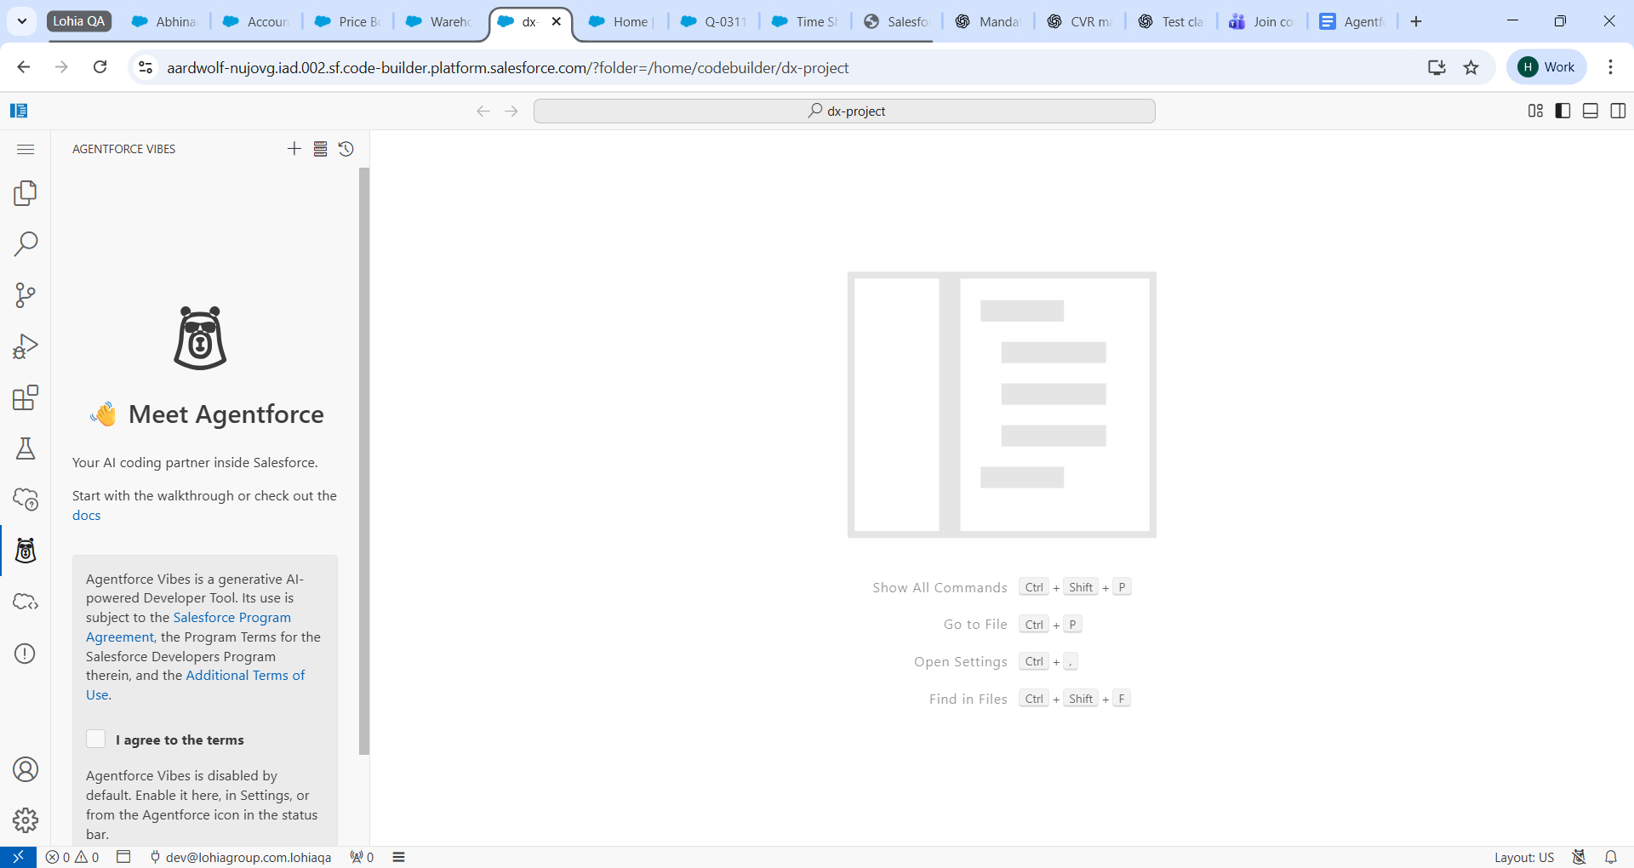1634x868 pixels.
Task: Expand the browser tab search dropdown
Action: tap(22, 21)
